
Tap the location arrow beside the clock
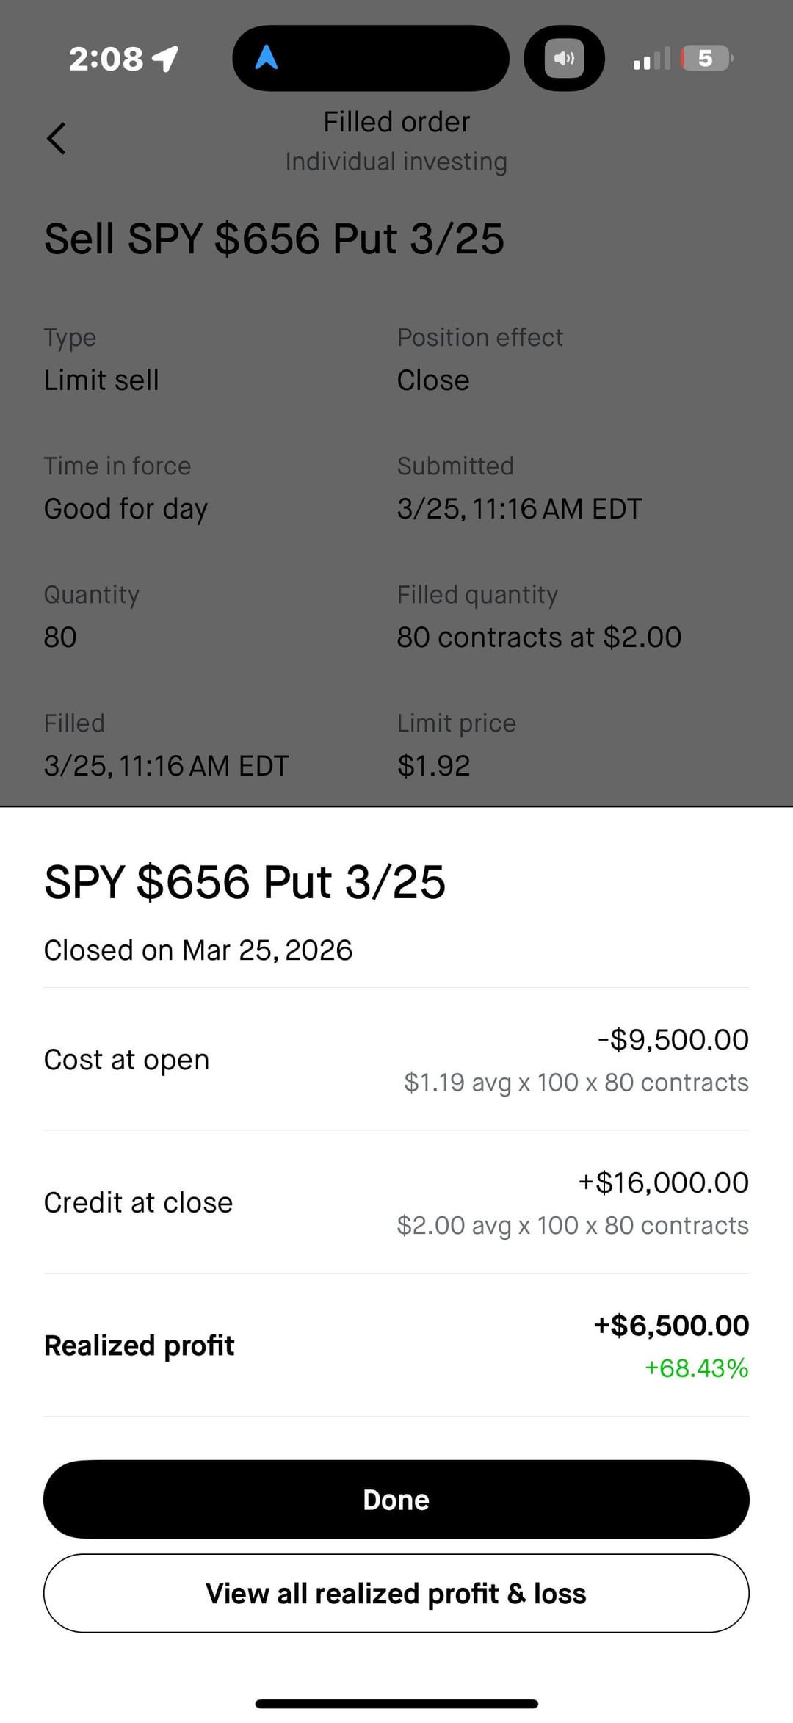(x=166, y=59)
